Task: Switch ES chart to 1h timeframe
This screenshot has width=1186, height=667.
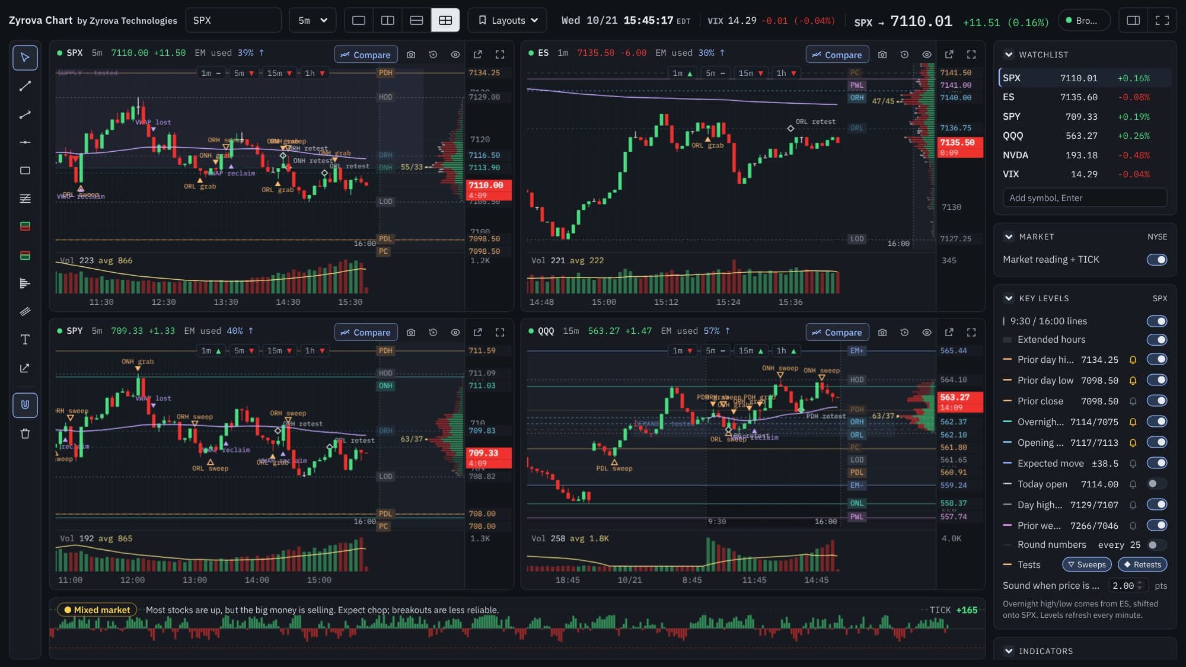Action: point(786,74)
